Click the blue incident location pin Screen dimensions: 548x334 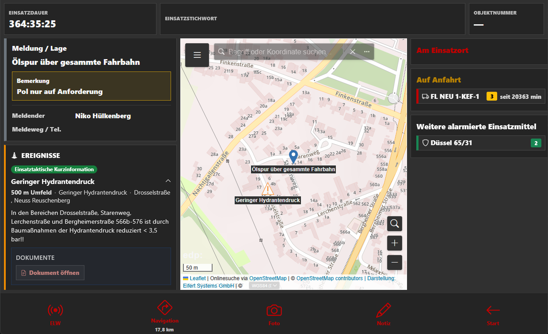[293, 157]
